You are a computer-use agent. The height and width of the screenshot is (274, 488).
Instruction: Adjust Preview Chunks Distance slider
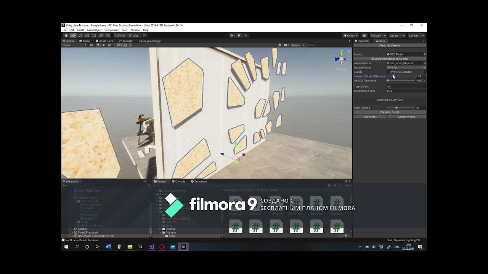pos(400,76)
